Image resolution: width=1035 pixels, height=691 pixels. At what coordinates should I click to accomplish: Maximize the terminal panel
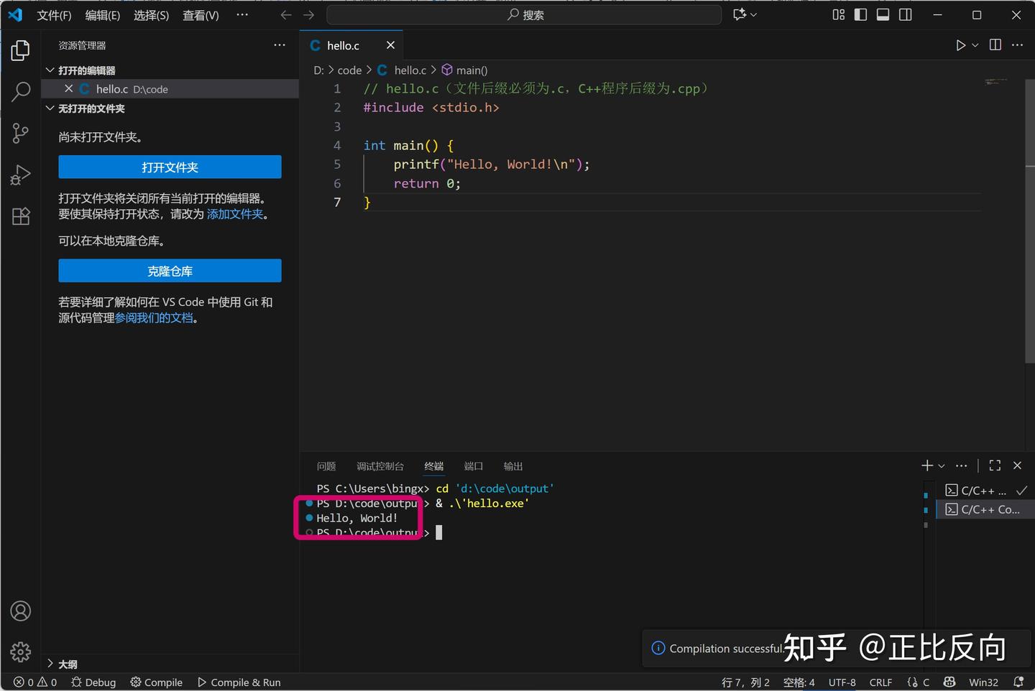[x=995, y=465]
